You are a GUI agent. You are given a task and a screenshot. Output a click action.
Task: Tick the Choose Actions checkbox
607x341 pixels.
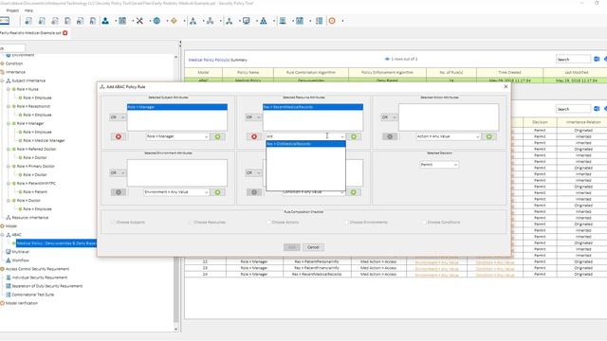pos(268,223)
